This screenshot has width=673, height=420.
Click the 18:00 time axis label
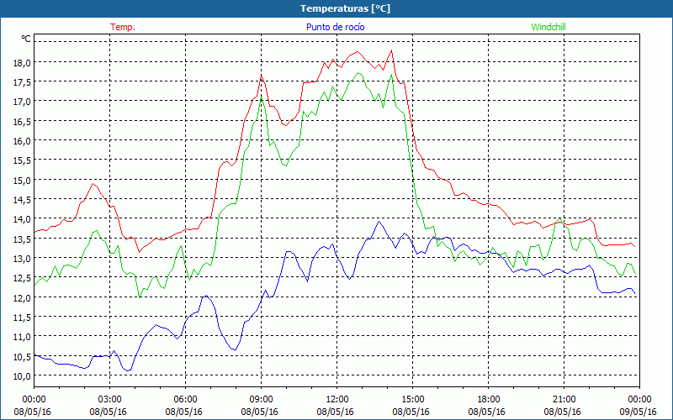click(489, 399)
